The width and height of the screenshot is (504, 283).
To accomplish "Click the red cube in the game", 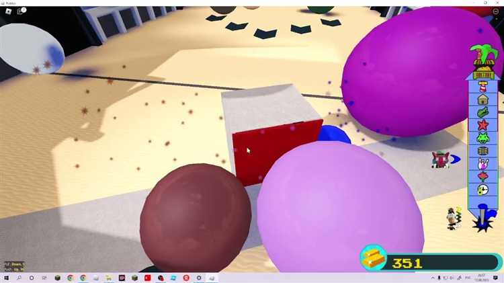I will click(276, 151).
